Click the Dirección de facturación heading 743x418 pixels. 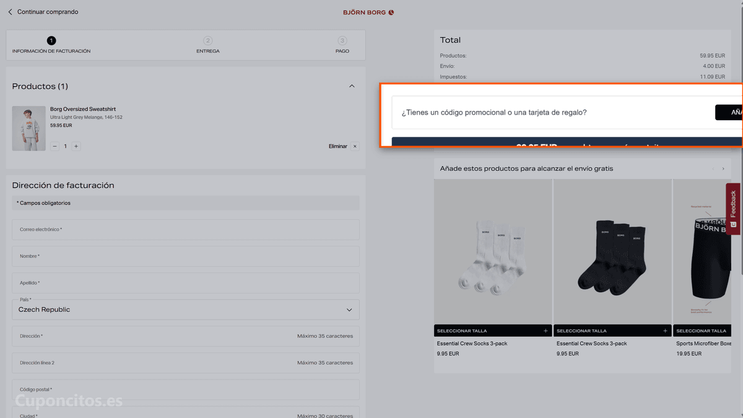pyautogui.click(x=63, y=185)
